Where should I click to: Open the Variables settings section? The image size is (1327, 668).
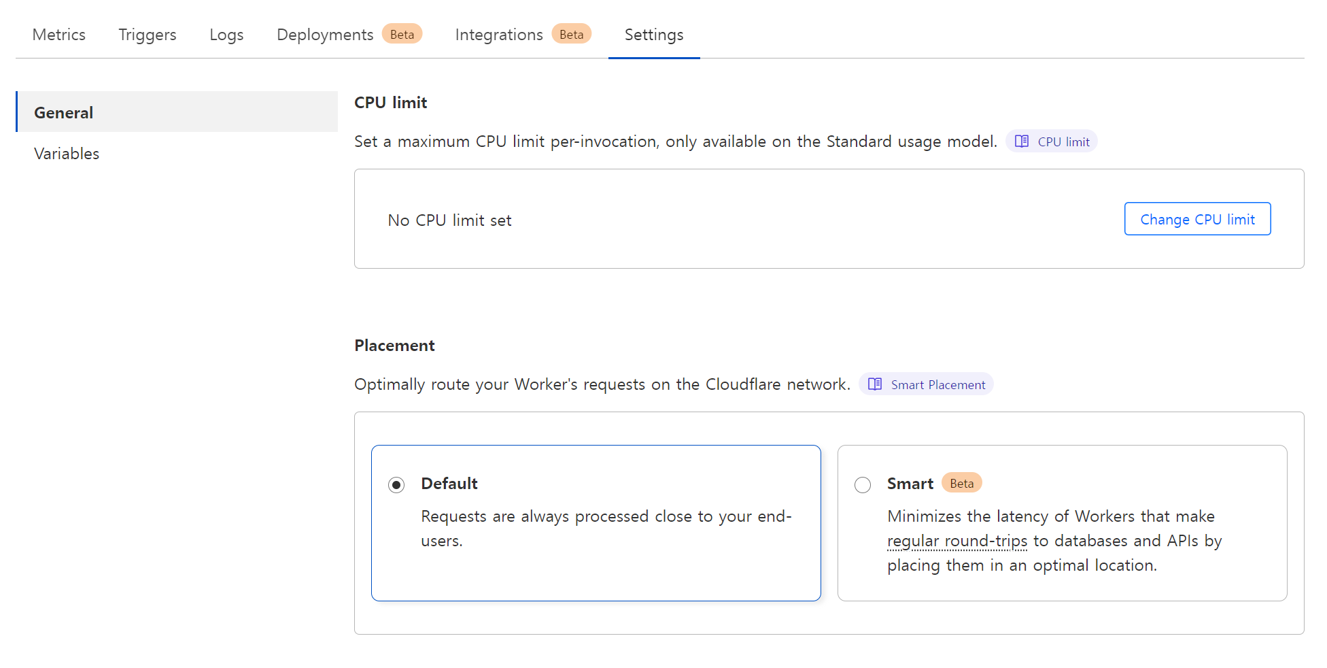(x=66, y=153)
